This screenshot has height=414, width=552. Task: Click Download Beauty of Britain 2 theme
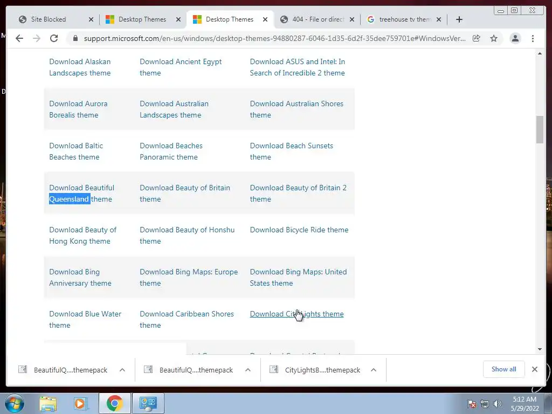click(298, 194)
